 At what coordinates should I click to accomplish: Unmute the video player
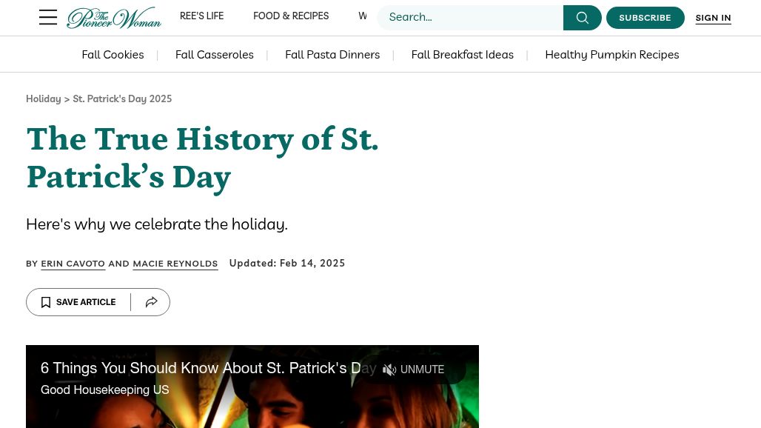point(413,370)
